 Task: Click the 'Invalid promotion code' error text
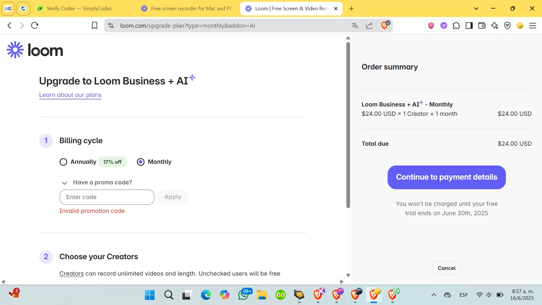pos(92,211)
